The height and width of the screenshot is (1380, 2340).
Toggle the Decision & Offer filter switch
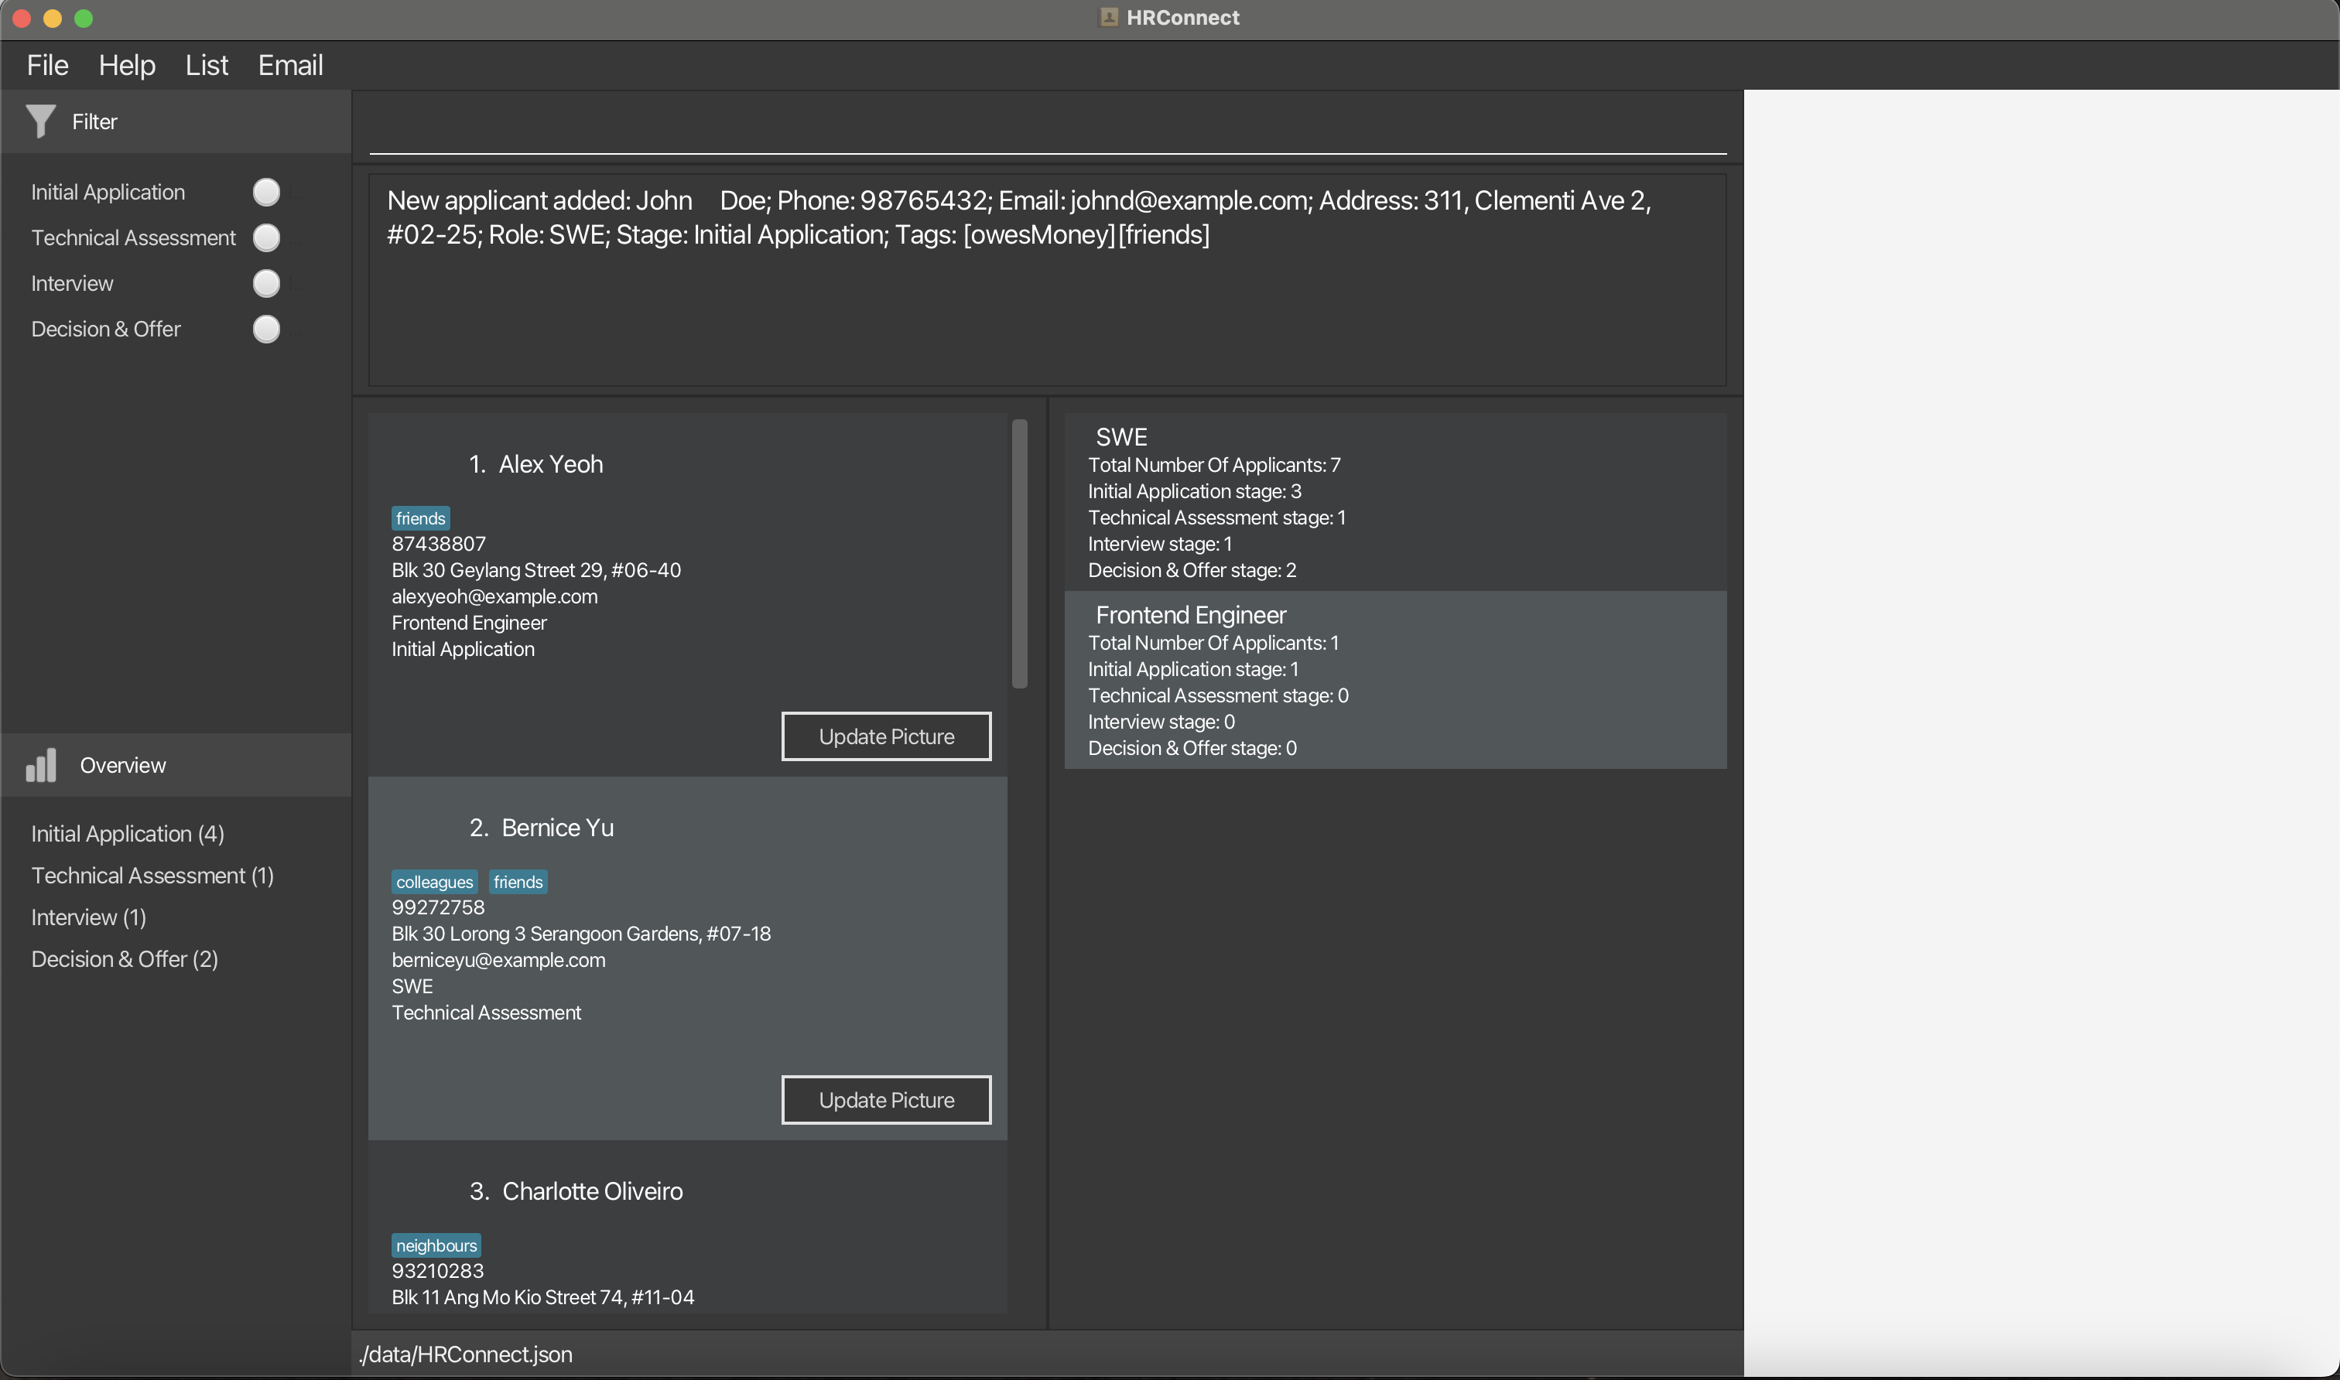pos(267,330)
